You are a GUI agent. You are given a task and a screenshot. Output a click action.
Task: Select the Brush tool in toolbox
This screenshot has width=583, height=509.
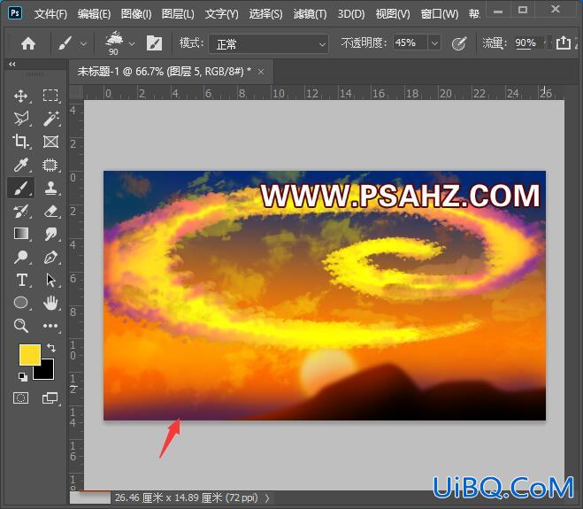click(x=21, y=188)
